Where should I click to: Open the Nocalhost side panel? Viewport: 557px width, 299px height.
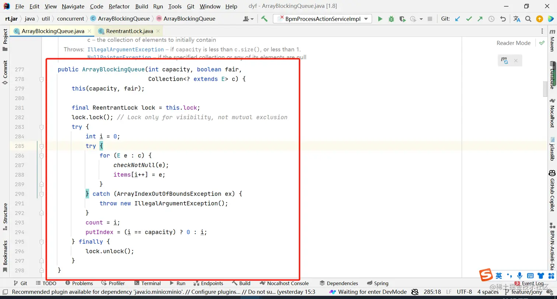pos(552,113)
